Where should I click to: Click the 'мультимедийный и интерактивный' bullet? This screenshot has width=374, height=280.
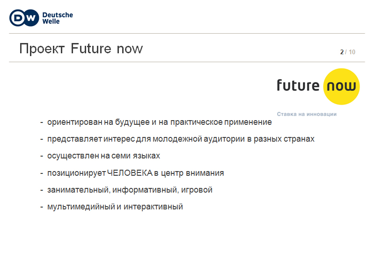[x=115, y=207]
